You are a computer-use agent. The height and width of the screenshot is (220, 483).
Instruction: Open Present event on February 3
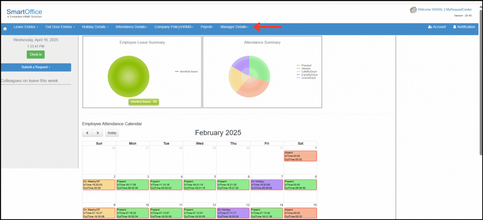click(x=133, y=185)
